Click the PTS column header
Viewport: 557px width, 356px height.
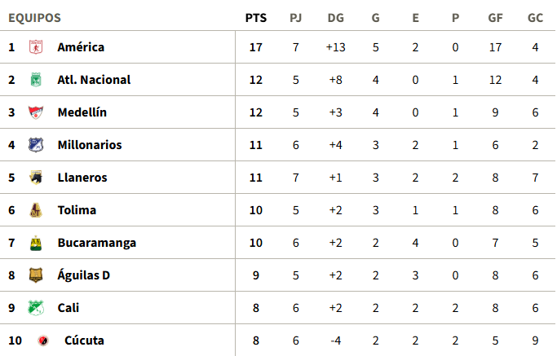click(256, 18)
